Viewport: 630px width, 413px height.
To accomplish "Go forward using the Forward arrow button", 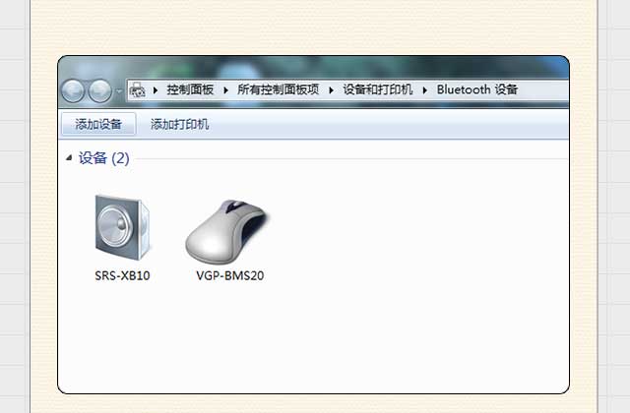I will [x=99, y=90].
